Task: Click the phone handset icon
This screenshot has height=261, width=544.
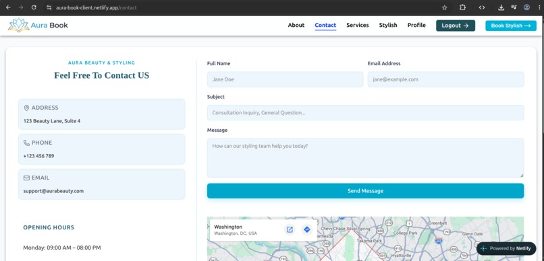Action: coord(26,143)
